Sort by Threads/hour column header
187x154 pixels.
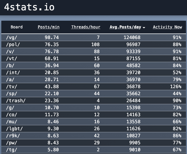coord(86,27)
